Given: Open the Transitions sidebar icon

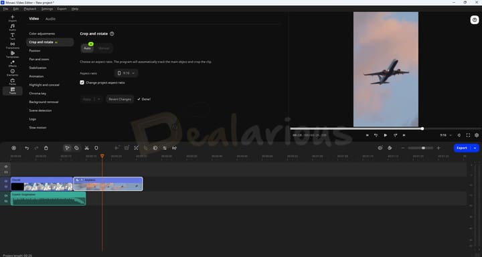Looking at the screenshot, I should (12, 46).
